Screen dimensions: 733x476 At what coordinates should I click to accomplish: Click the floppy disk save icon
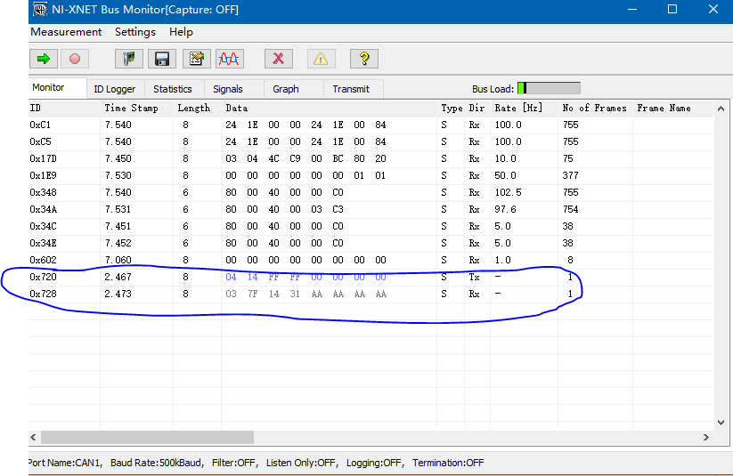tap(162, 59)
